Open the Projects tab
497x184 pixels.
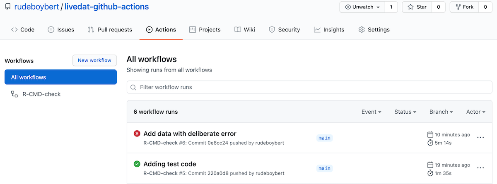pyautogui.click(x=205, y=30)
